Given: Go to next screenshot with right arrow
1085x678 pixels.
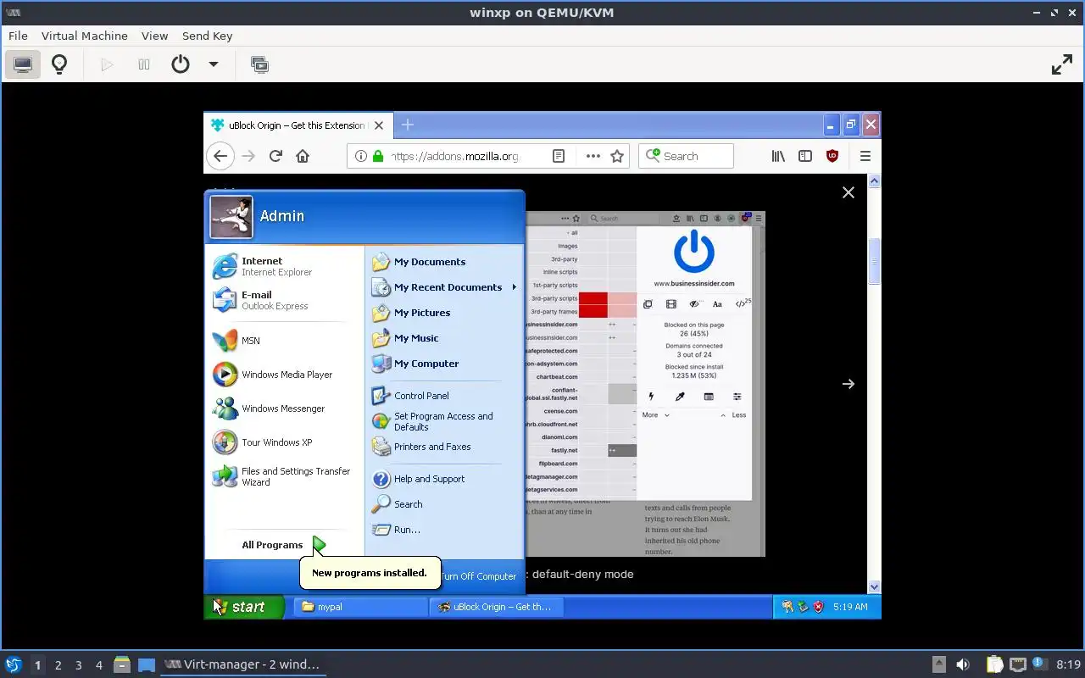Looking at the screenshot, I should point(849,384).
